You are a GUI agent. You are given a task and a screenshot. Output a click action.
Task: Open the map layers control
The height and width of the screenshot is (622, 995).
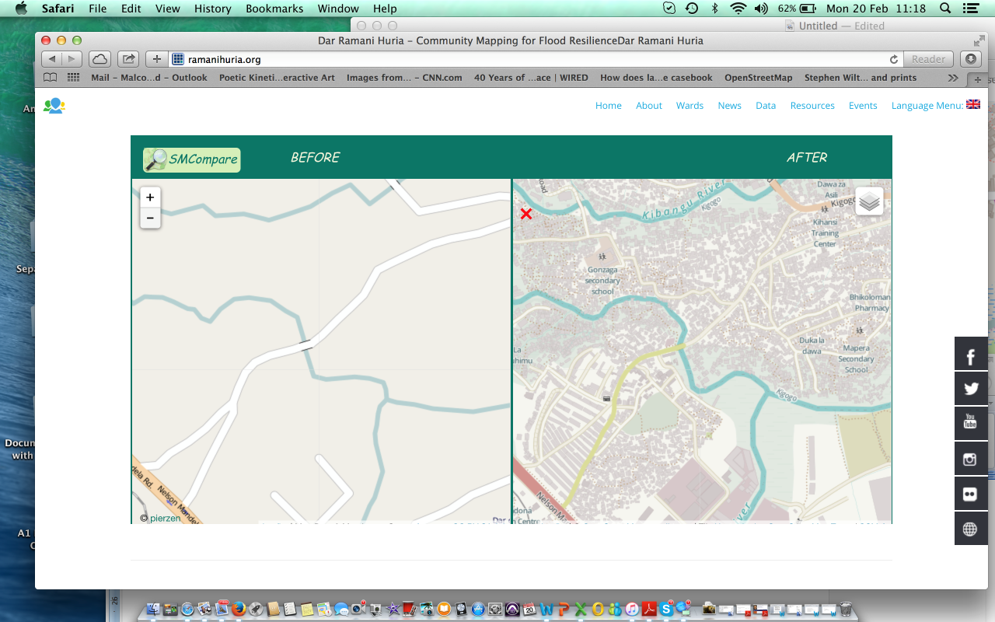pyautogui.click(x=870, y=201)
